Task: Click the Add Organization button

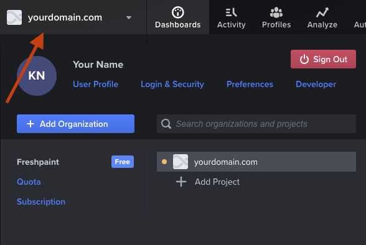Action: [76, 124]
